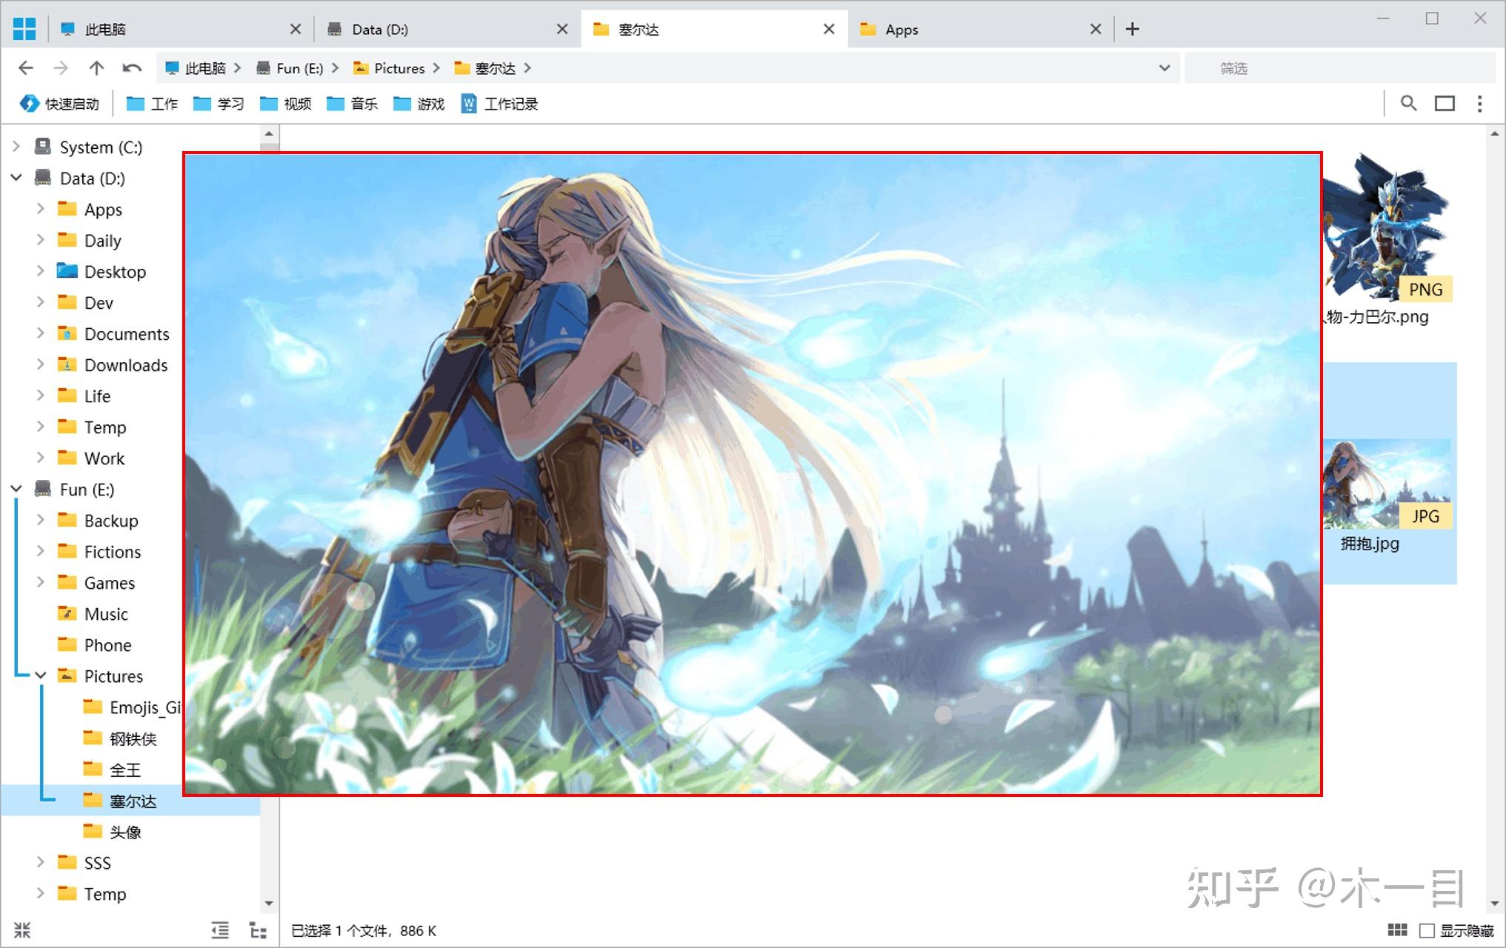This screenshot has width=1506, height=948.
Task: Click the collapse-all icon at sidebar bottom left
Action: tap(22, 930)
